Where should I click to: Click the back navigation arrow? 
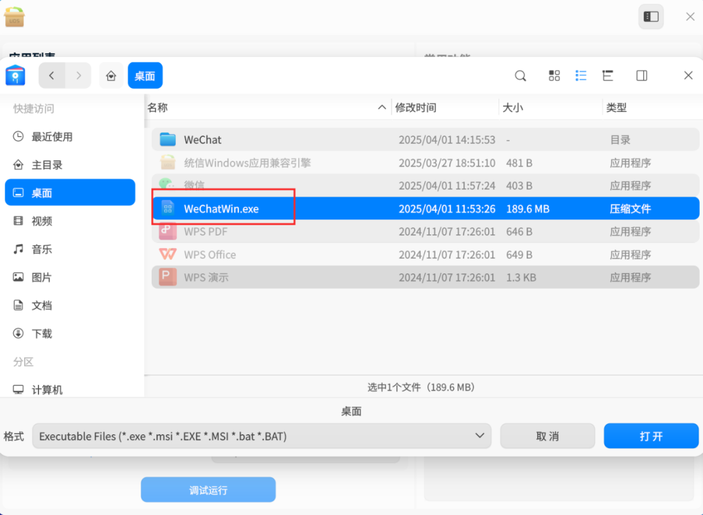coord(51,76)
